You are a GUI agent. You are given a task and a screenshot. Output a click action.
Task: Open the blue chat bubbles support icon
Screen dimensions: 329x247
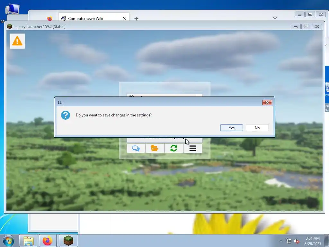pyautogui.click(x=136, y=148)
